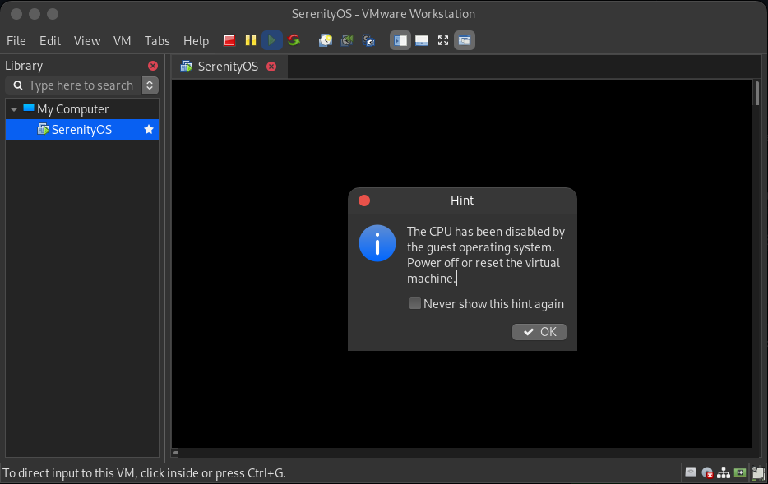This screenshot has width=768, height=484.
Task: Revert the VM to its snapshot
Action: [x=346, y=39]
